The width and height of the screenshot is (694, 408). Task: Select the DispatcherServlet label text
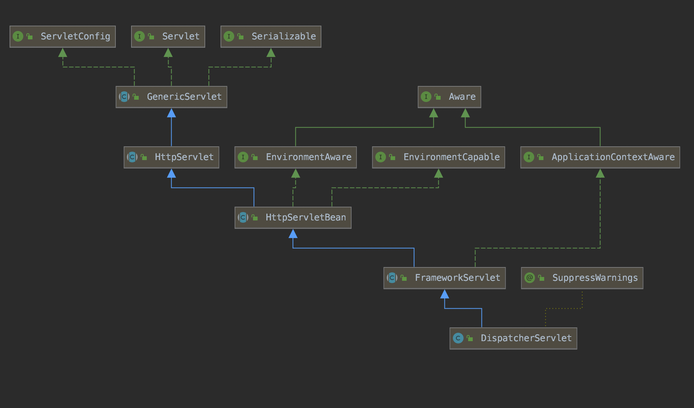tap(526, 338)
